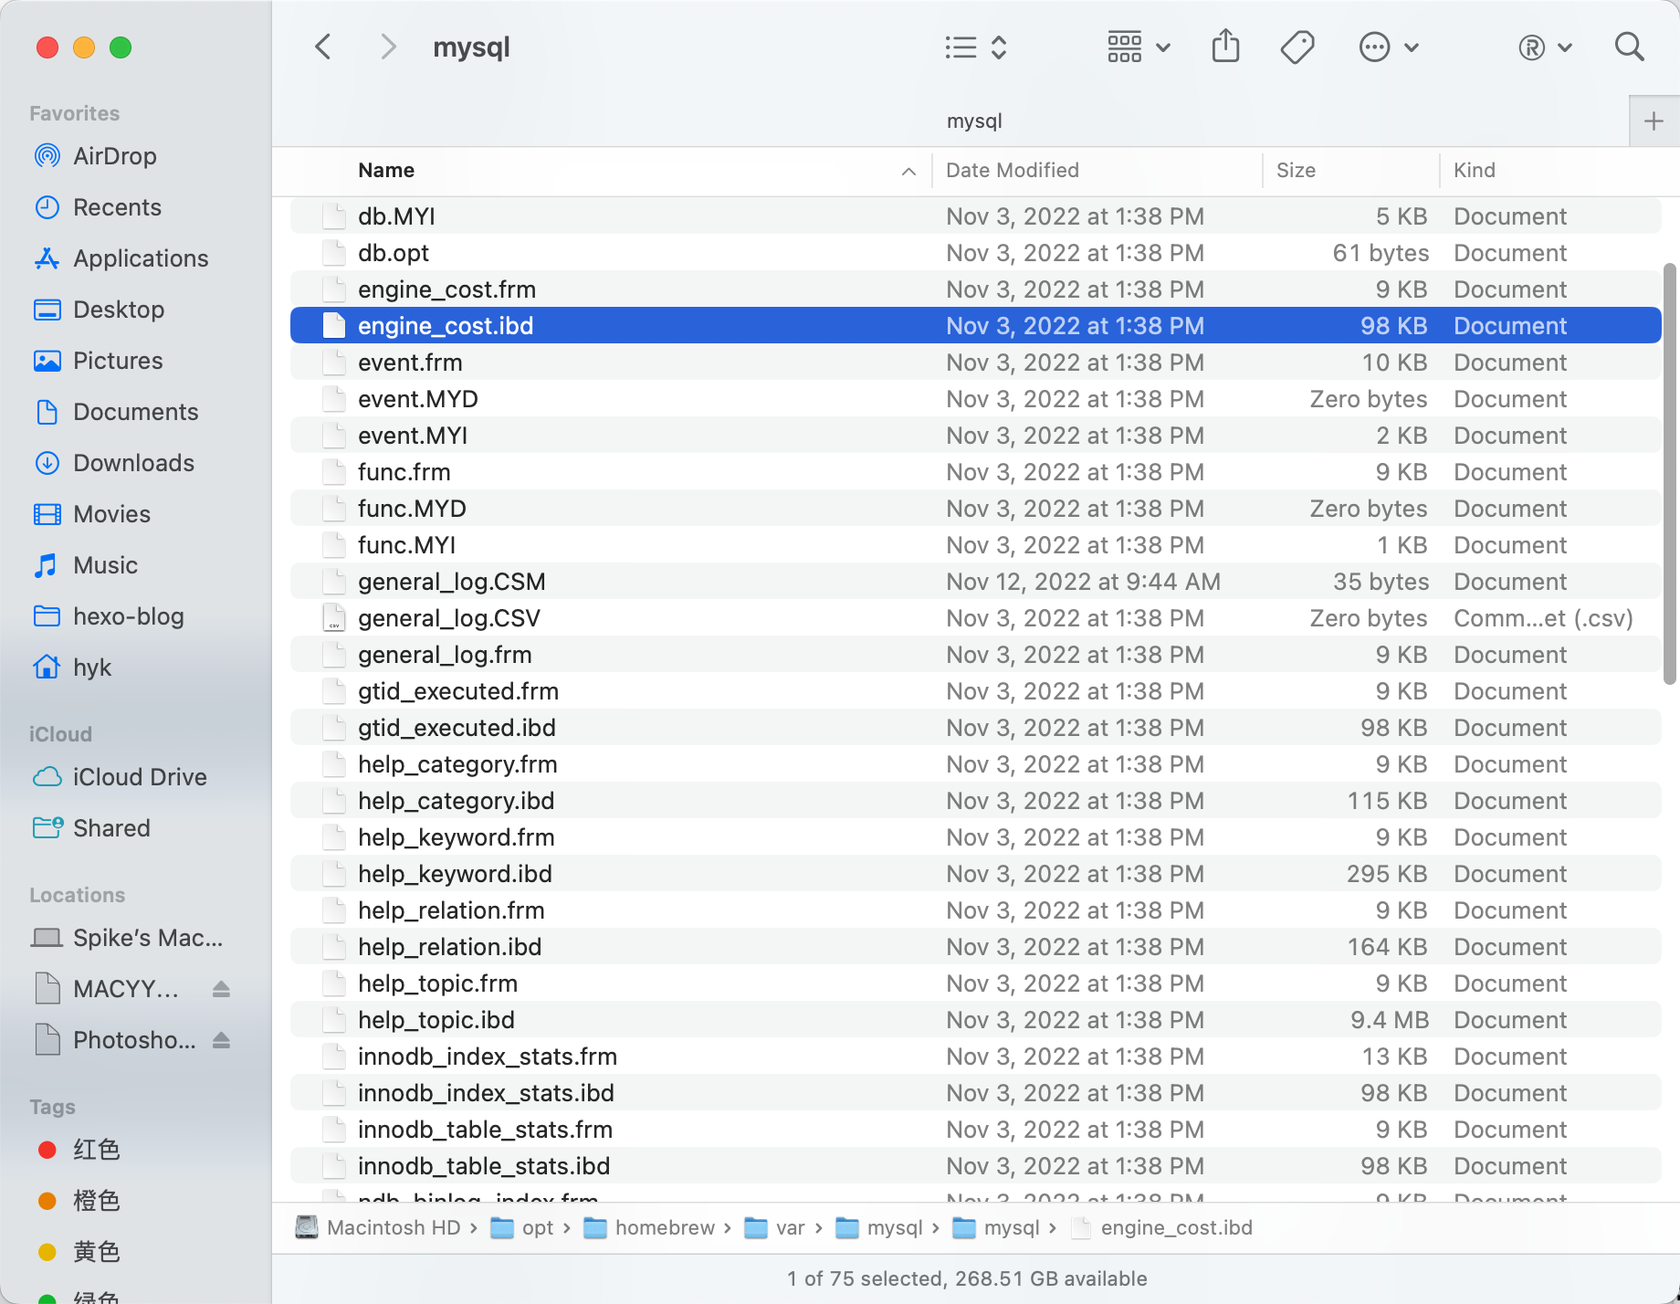The width and height of the screenshot is (1680, 1304).
Task: Go to opt in path bar
Action: coord(522,1228)
